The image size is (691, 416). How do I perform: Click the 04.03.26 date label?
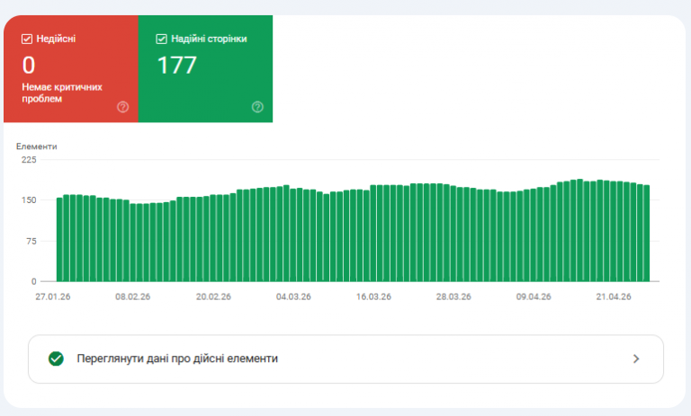click(x=293, y=297)
